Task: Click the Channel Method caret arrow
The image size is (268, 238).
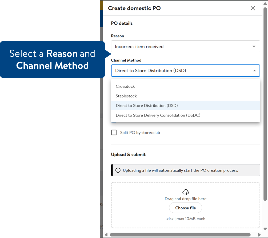Action: 254,71
